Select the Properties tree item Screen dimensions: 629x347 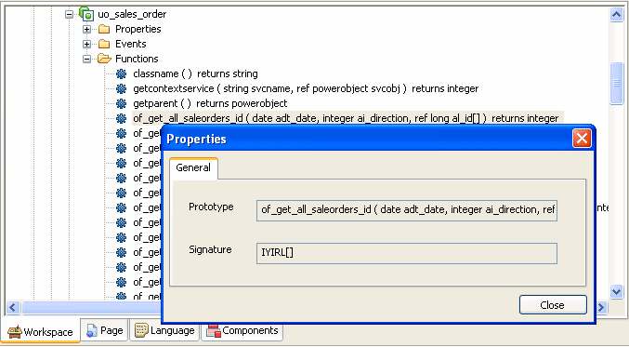[138, 29]
